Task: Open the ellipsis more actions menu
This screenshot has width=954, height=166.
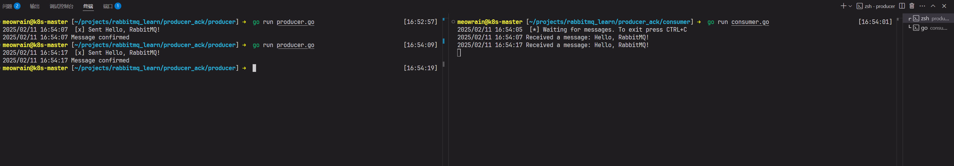Action: (922, 6)
